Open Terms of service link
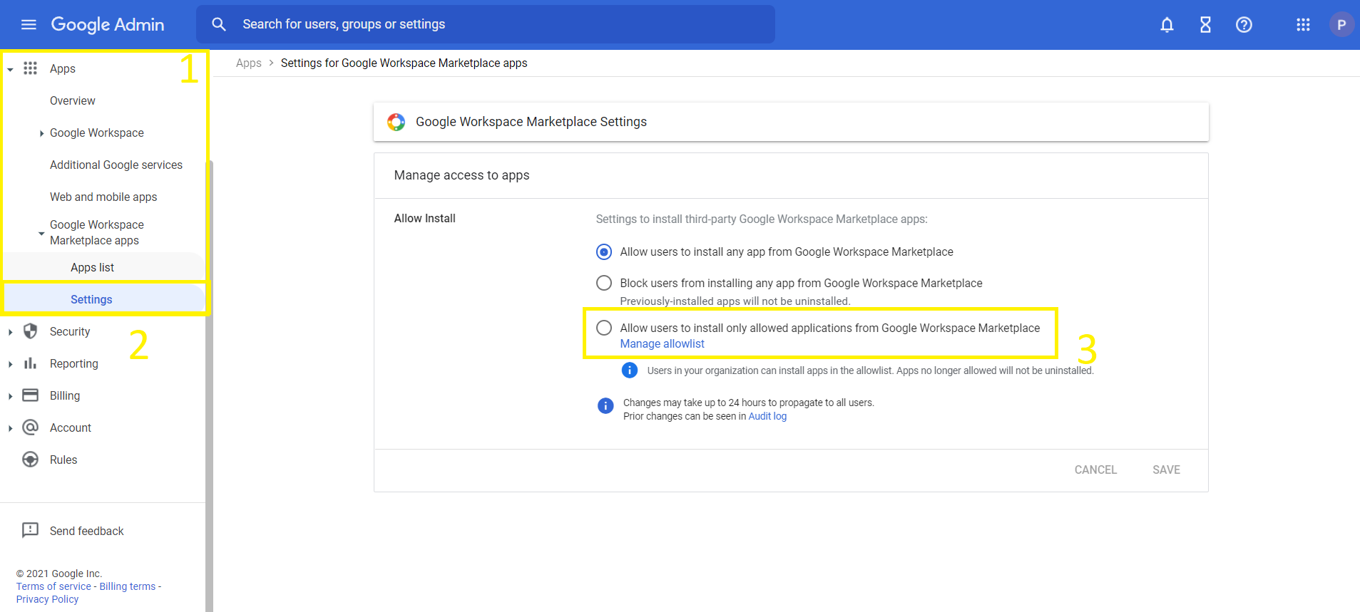 click(53, 586)
